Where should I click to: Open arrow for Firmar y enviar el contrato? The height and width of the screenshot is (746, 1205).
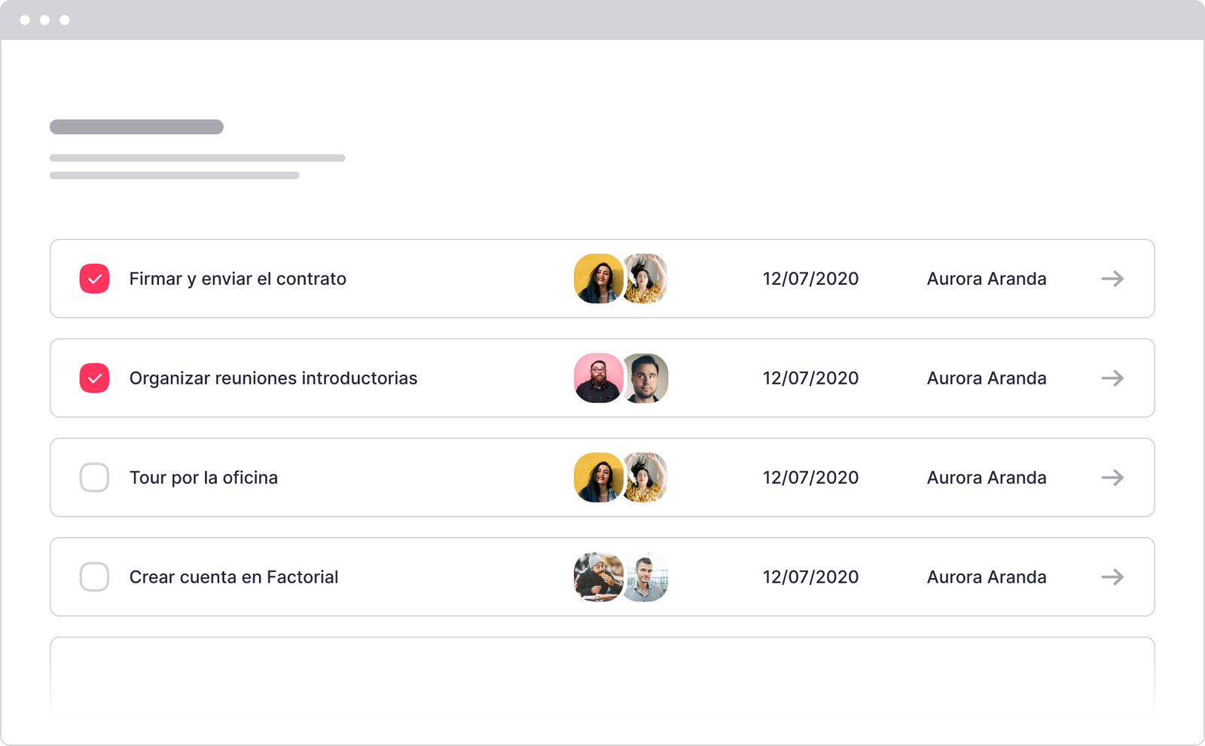(1112, 279)
